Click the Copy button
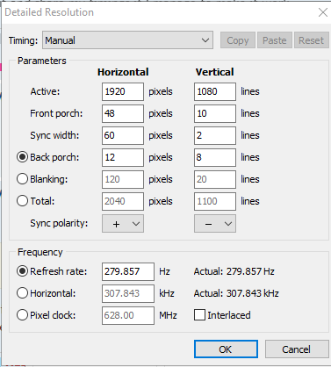 click(x=238, y=40)
